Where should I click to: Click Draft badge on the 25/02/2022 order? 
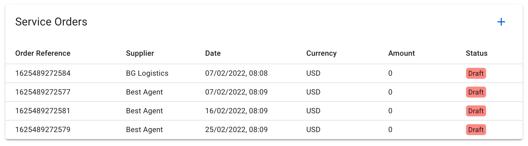tap(476, 130)
